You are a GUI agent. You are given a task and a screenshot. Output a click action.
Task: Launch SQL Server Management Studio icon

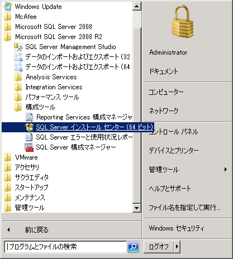click(x=18, y=47)
